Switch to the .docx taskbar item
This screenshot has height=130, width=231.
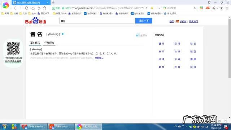tap(61, 127)
